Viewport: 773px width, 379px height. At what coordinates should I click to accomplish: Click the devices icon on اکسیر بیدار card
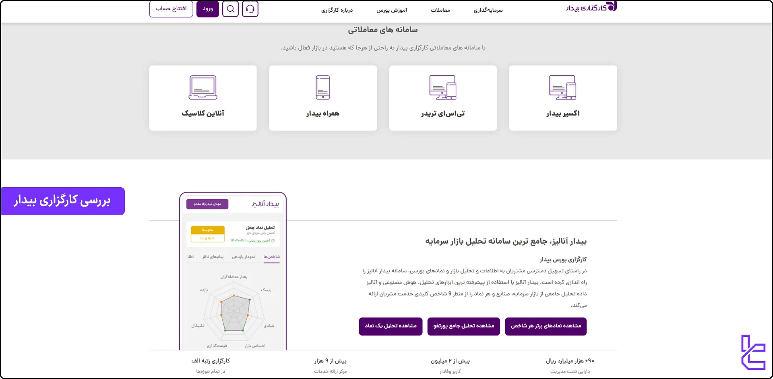click(x=563, y=87)
